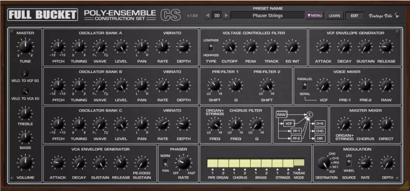Click Pre-Filter 1 Shift knob

coord(215,85)
